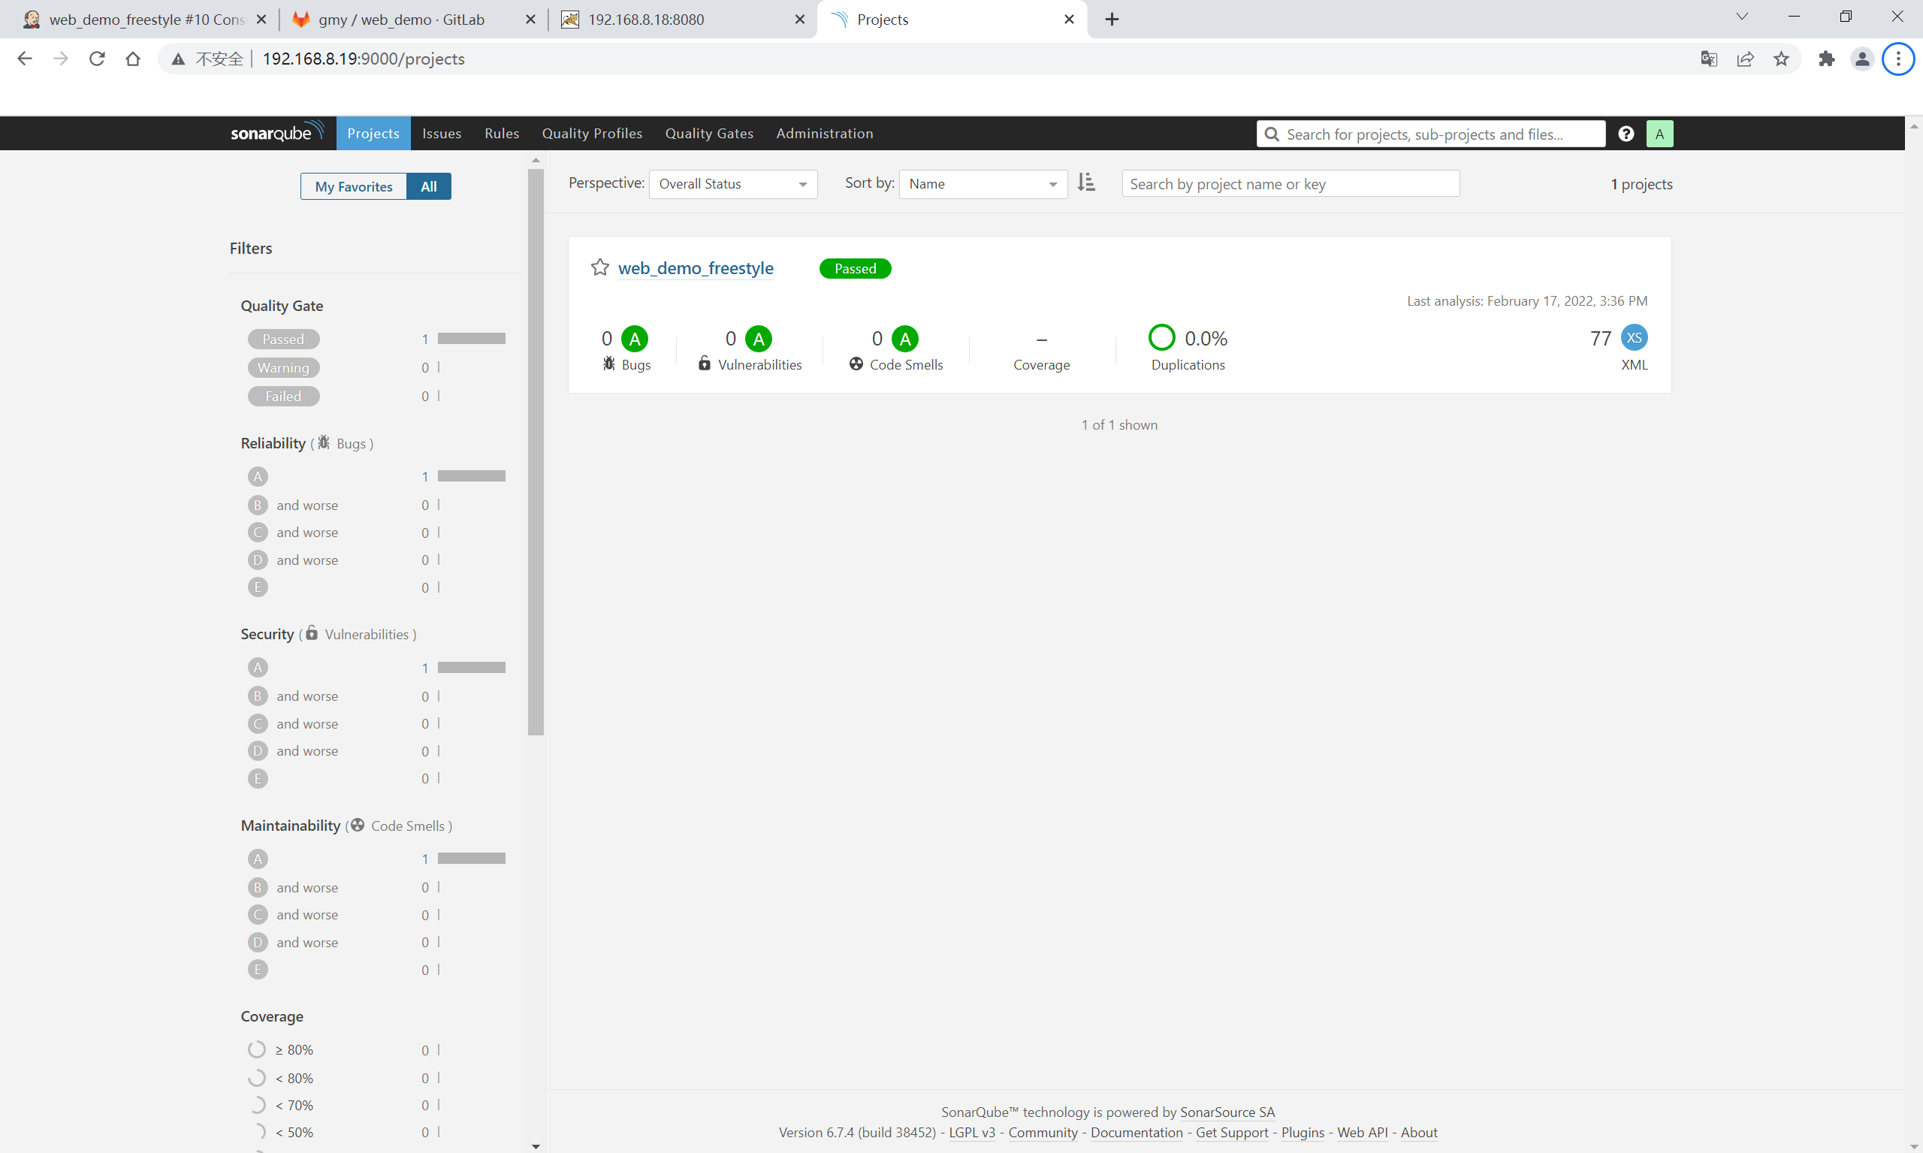Open browser home page
Viewport: 1923px width, 1153px height.
[133, 59]
